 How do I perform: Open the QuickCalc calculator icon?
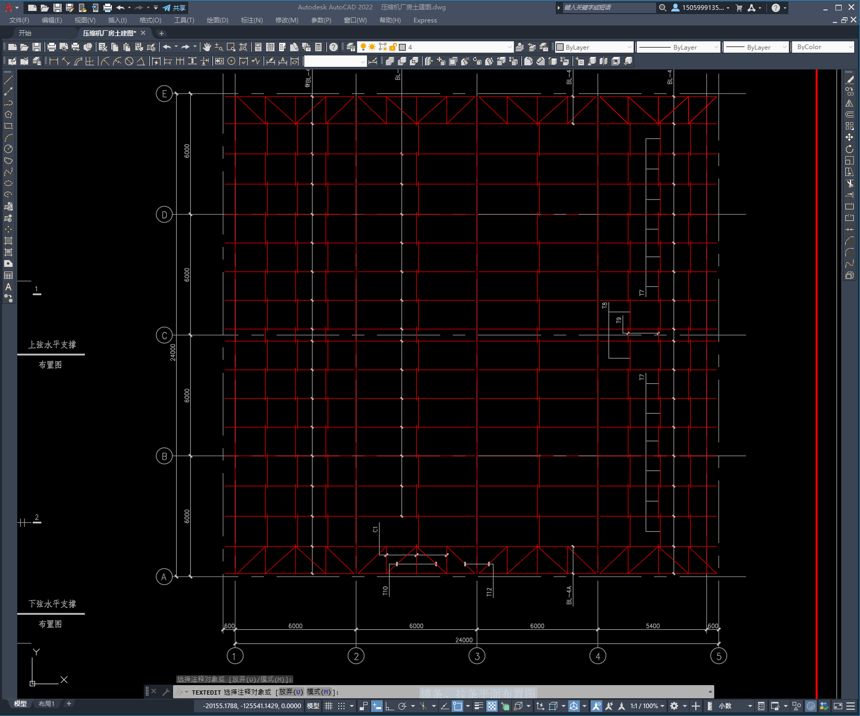[318, 47]
